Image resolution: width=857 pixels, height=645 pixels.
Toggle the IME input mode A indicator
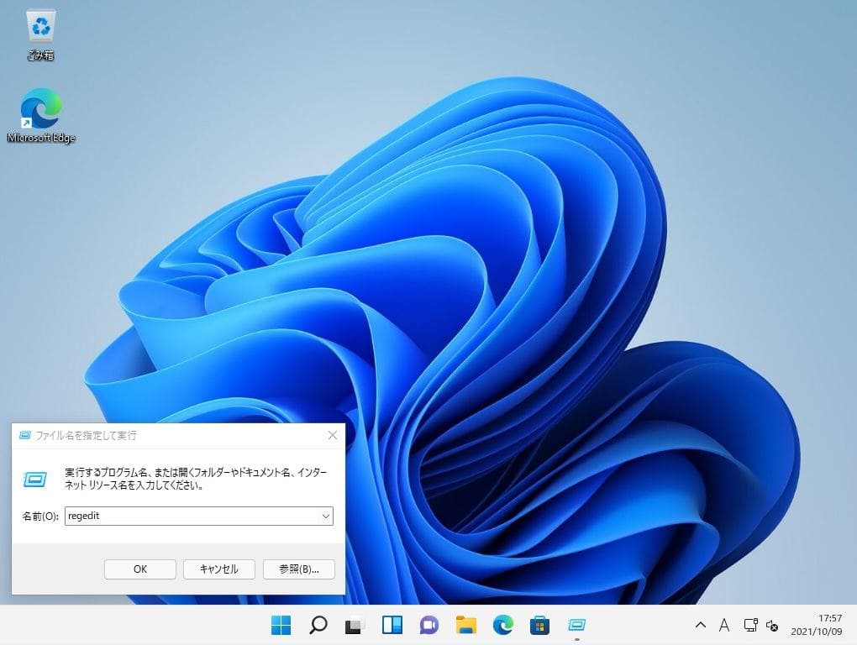pyautogui.click(x=724, y=626)
